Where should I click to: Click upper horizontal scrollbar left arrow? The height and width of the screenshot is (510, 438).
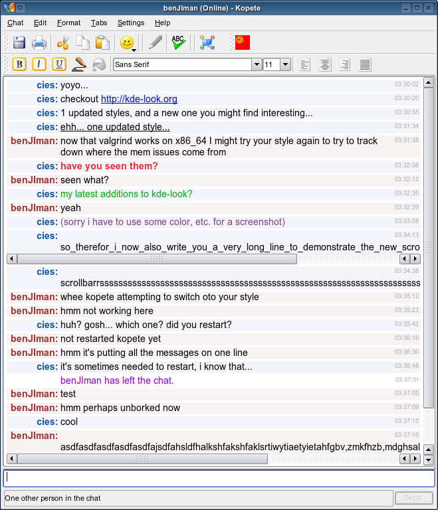tap(12, 259)
